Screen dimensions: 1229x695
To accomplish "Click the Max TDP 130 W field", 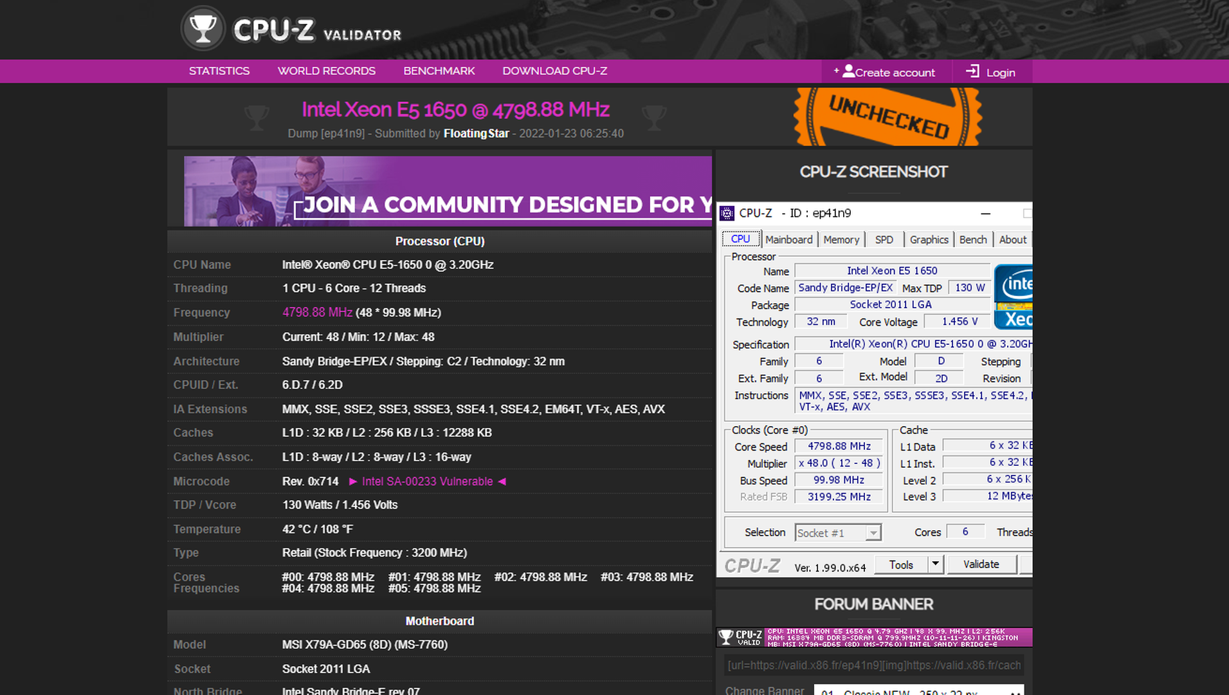I will 969,288.
